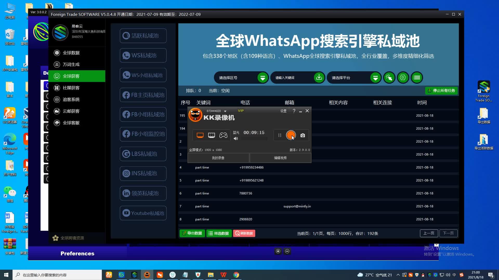Click the zoom-out minus icon in background window
This screenshot has height=280, width=499.
pos(287,251)
